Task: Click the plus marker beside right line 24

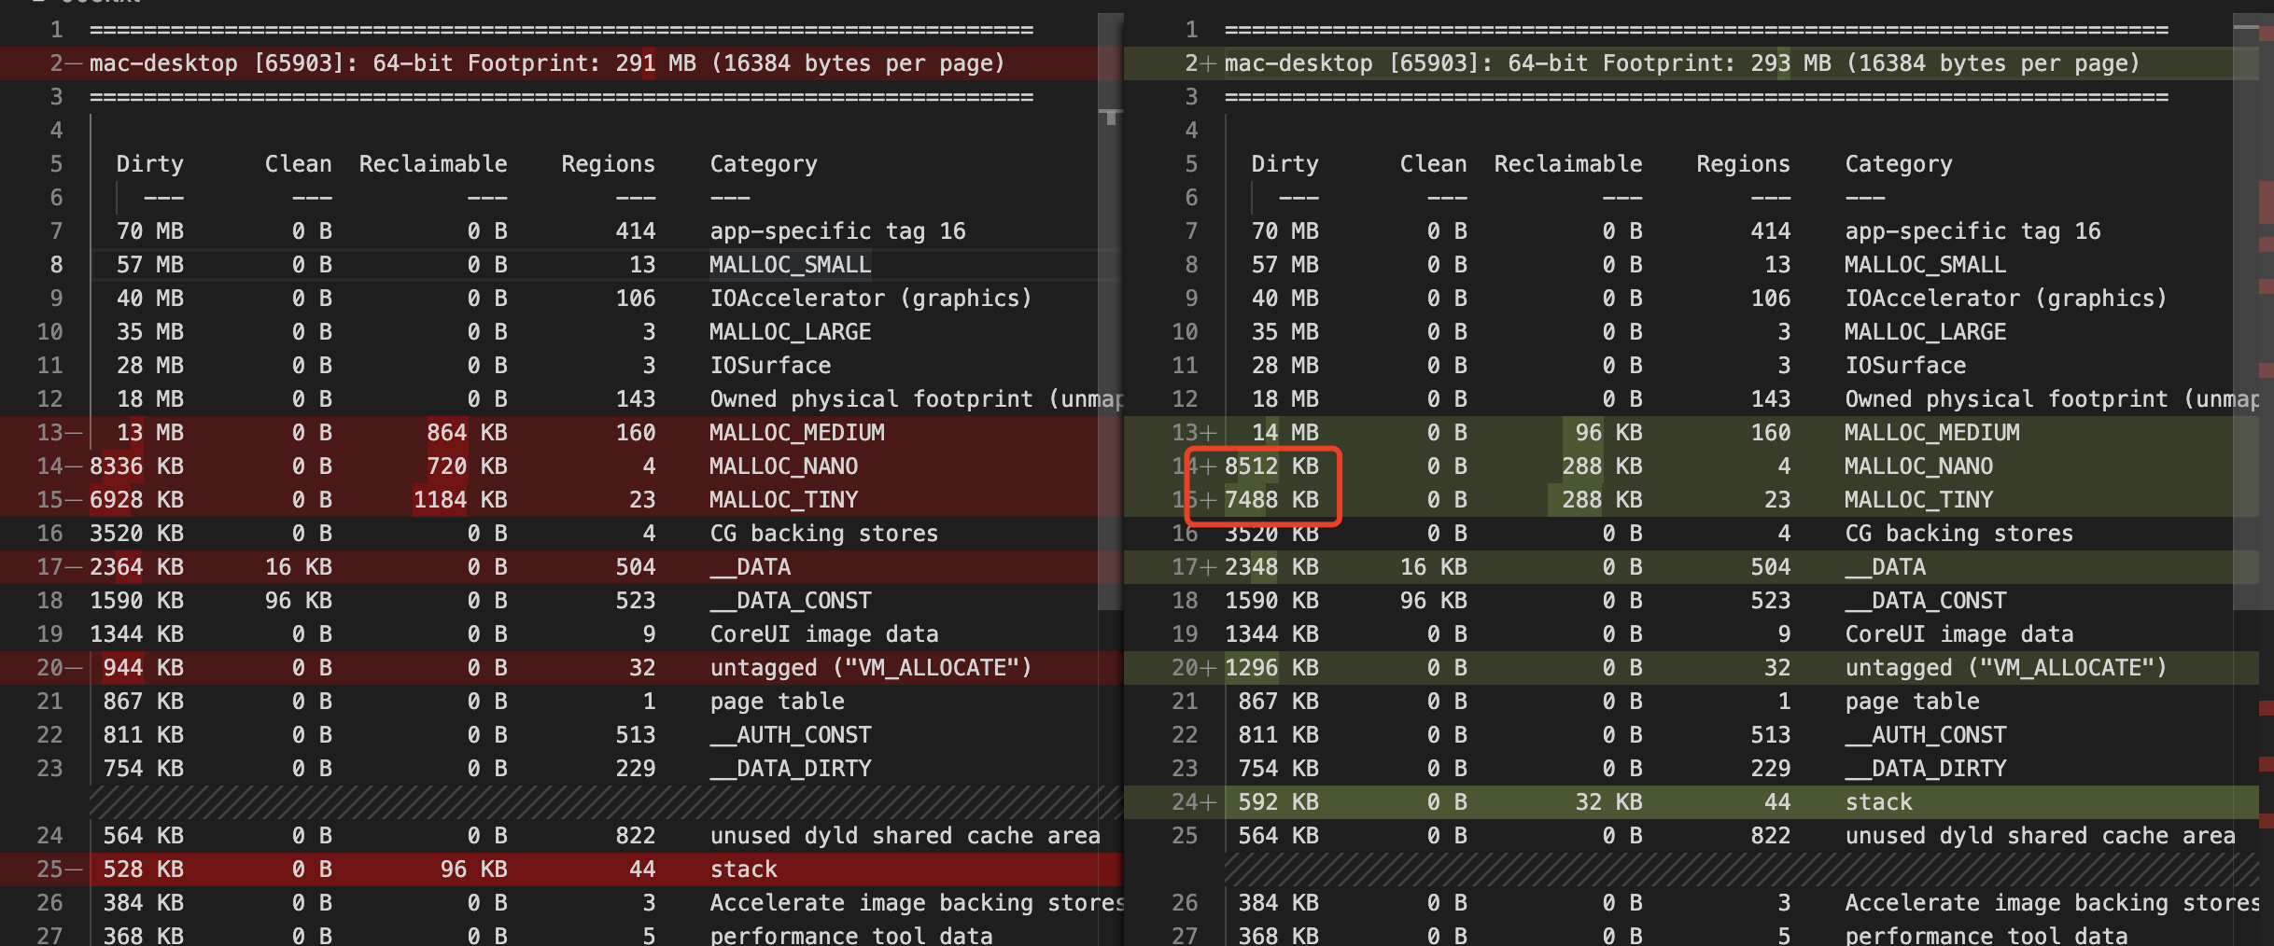Action: pos(1209,802)
